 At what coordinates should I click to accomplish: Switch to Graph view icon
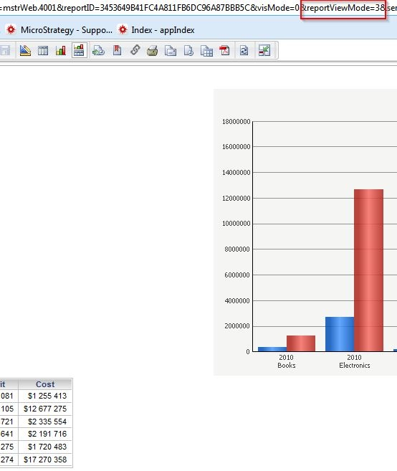(61, 50)
